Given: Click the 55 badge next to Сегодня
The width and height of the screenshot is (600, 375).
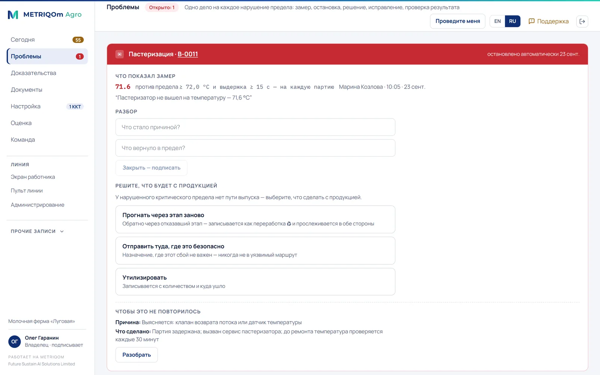Looking at the screenshot, I should (78, 40).
